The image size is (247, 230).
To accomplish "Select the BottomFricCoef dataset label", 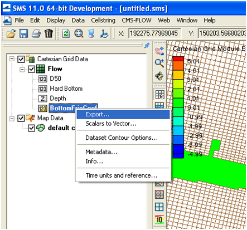I will pyautogui.click(x=74, y=108).
